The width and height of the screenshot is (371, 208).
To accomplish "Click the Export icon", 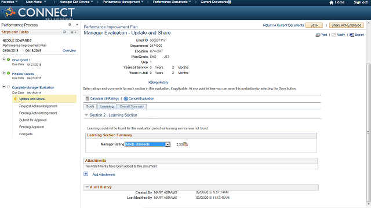I will tap(352, 35).
